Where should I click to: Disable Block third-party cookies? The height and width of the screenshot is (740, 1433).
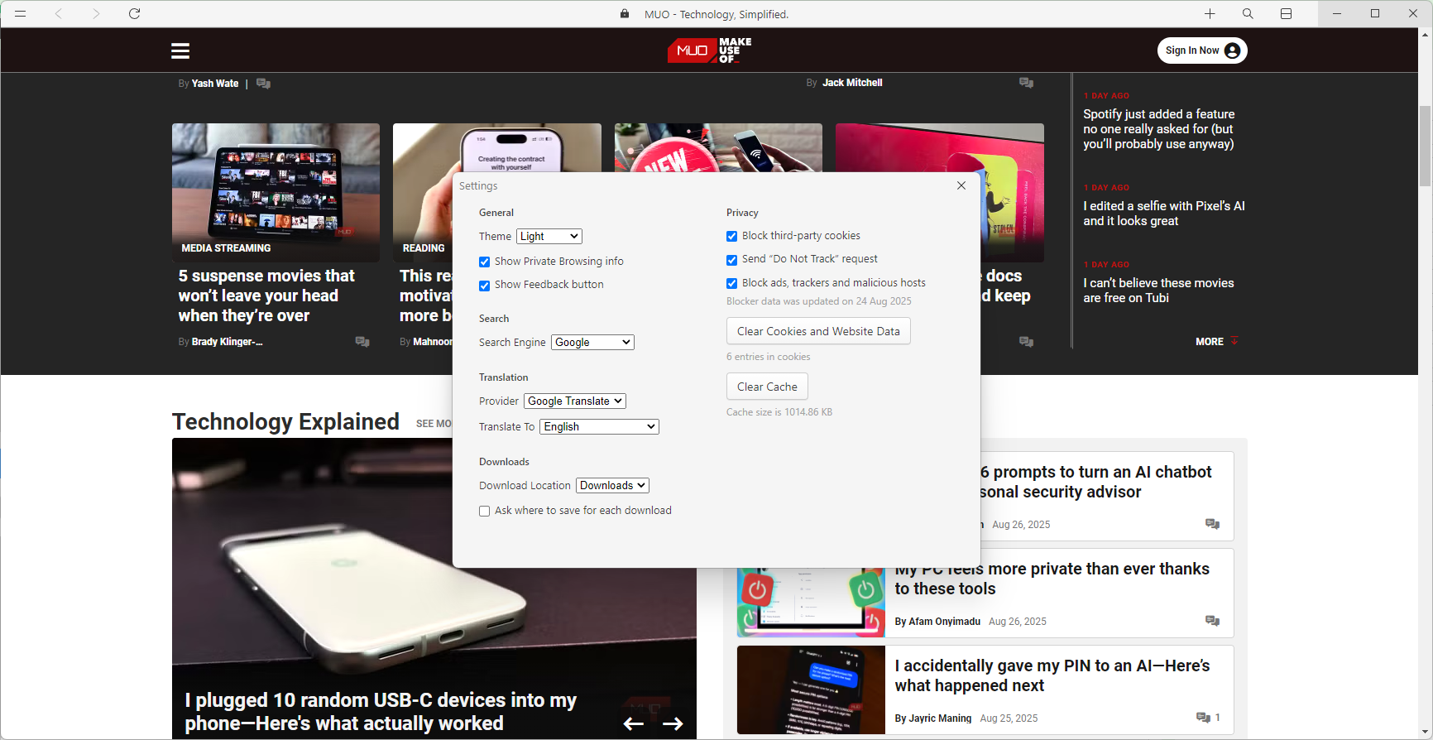[732, 237]
